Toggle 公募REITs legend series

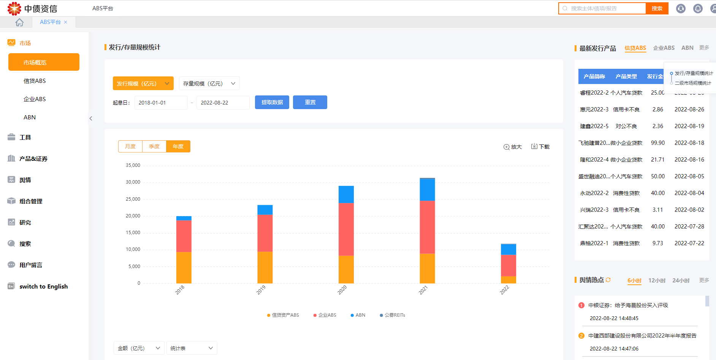[393, 315]
